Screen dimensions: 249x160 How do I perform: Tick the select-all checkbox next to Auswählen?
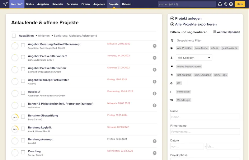click(x=14, y=35)
